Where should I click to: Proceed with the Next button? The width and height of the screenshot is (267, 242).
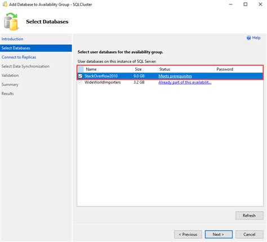point(219,234)
